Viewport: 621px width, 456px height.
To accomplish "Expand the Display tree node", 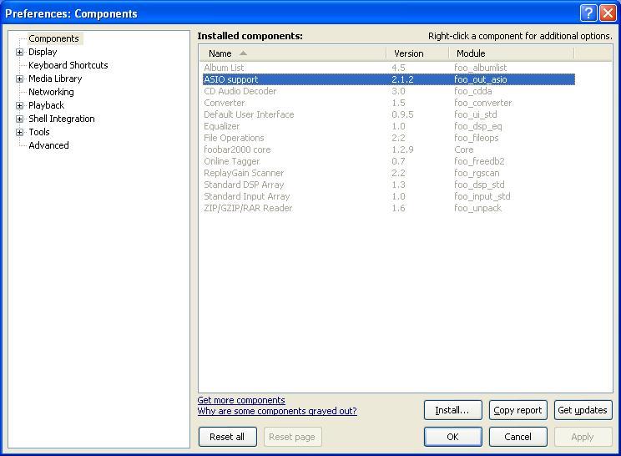I will click(19, 52).
